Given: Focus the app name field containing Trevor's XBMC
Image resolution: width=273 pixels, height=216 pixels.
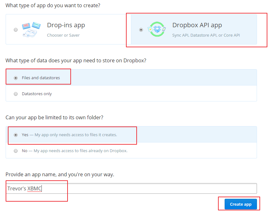Looking at the screenshot, I should (x=131, y=188).
